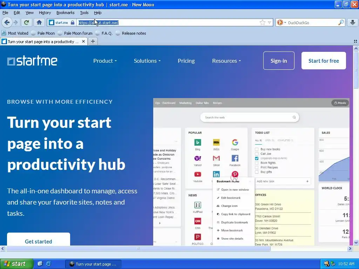Open the F.A.Q. bookmark

pos(104,33)
